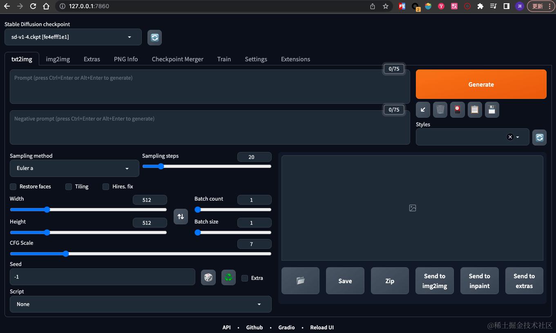Save current prompt as style (floppy icon)

tap(492, 110)
